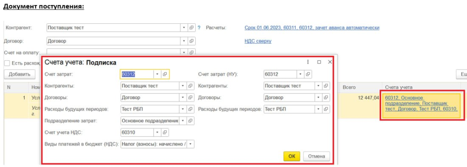Cancel the dialog with Отмена
Screen dimensions: 467x167
pyautogui.click(x=317, y=156)
